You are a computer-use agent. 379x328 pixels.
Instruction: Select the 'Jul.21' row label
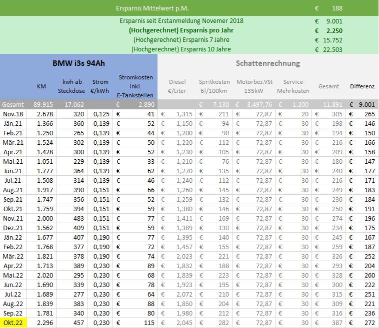(x=13, y=181)
